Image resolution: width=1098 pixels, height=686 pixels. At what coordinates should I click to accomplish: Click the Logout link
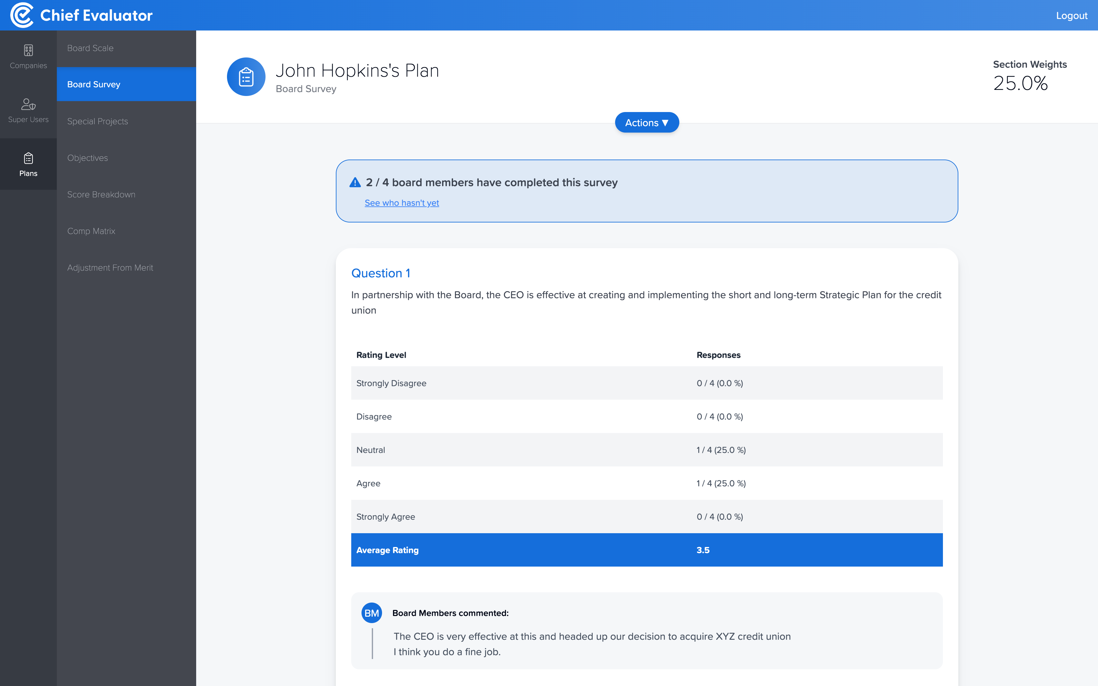(1071, 15)
